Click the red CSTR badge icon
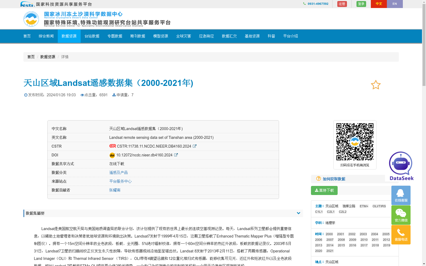426x266 pixels. coord(113,146)
